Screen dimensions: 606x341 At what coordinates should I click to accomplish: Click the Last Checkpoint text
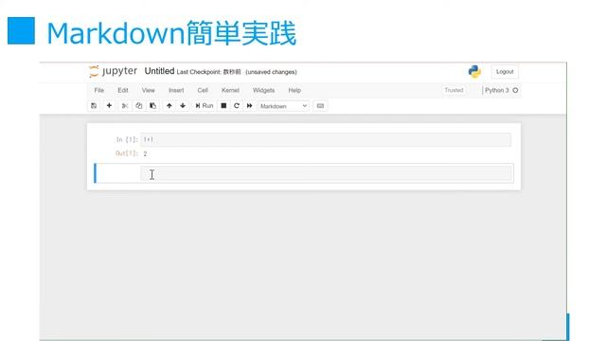point(208,72)
